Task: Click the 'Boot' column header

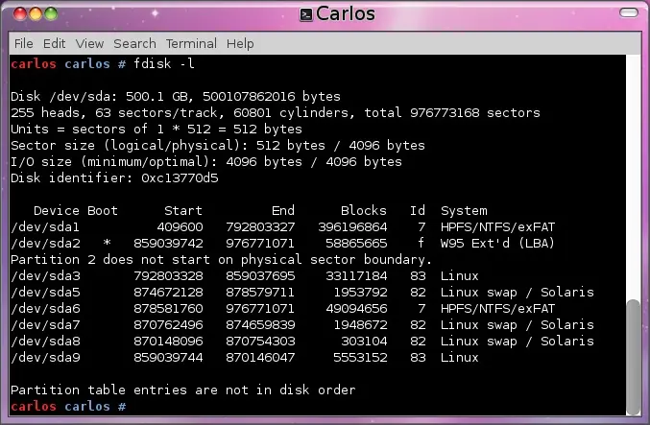Action: tap(103, 210)
